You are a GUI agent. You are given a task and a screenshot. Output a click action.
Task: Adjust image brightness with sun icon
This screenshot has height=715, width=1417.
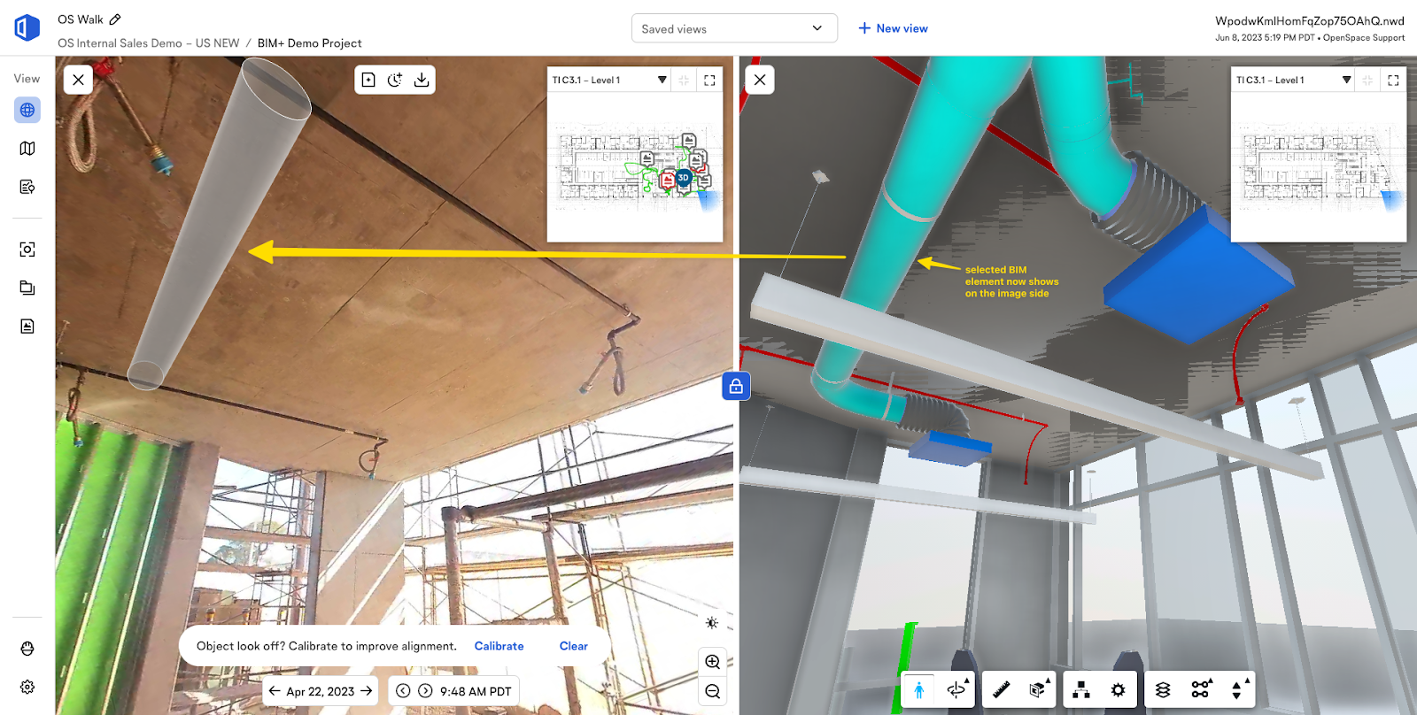(712, 623)
